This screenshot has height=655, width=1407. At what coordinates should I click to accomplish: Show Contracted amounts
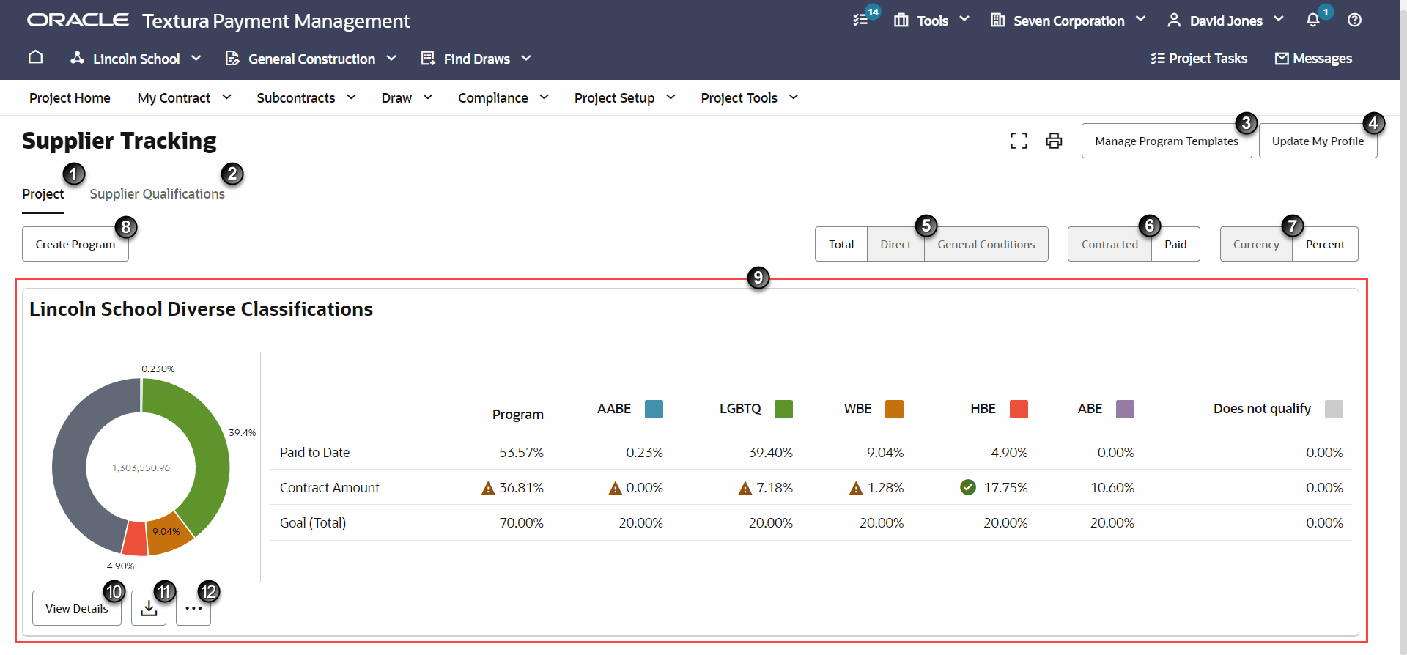click(x=1109, y=244)
